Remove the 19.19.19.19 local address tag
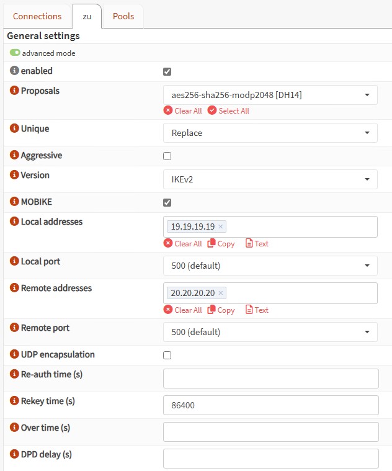392x471 pixels. tap(221, 227)
